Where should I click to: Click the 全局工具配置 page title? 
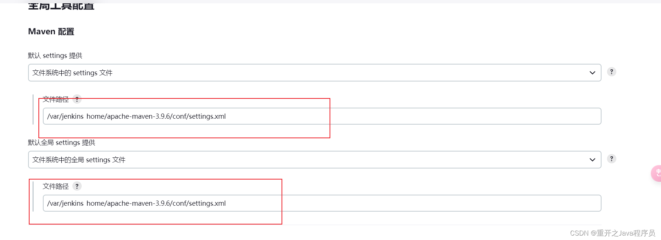tap(61, 6)
